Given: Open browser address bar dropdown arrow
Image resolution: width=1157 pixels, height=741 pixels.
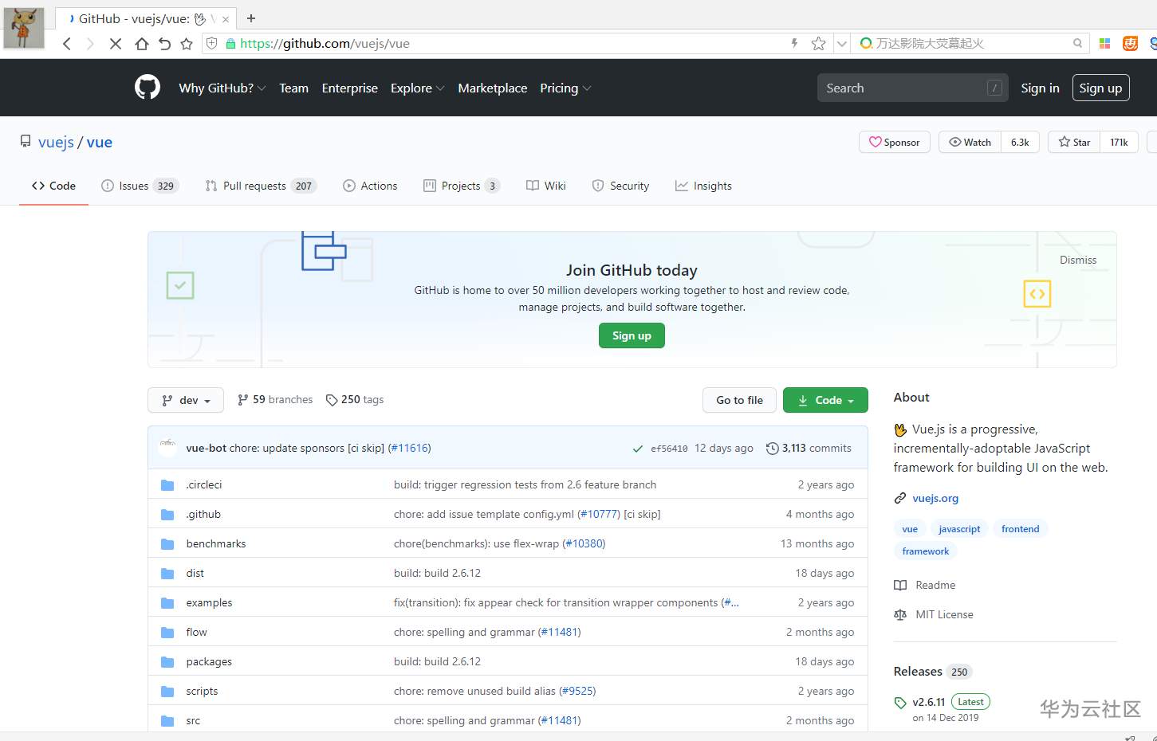Looking at the screenshot, I should (x=842, y=44).
